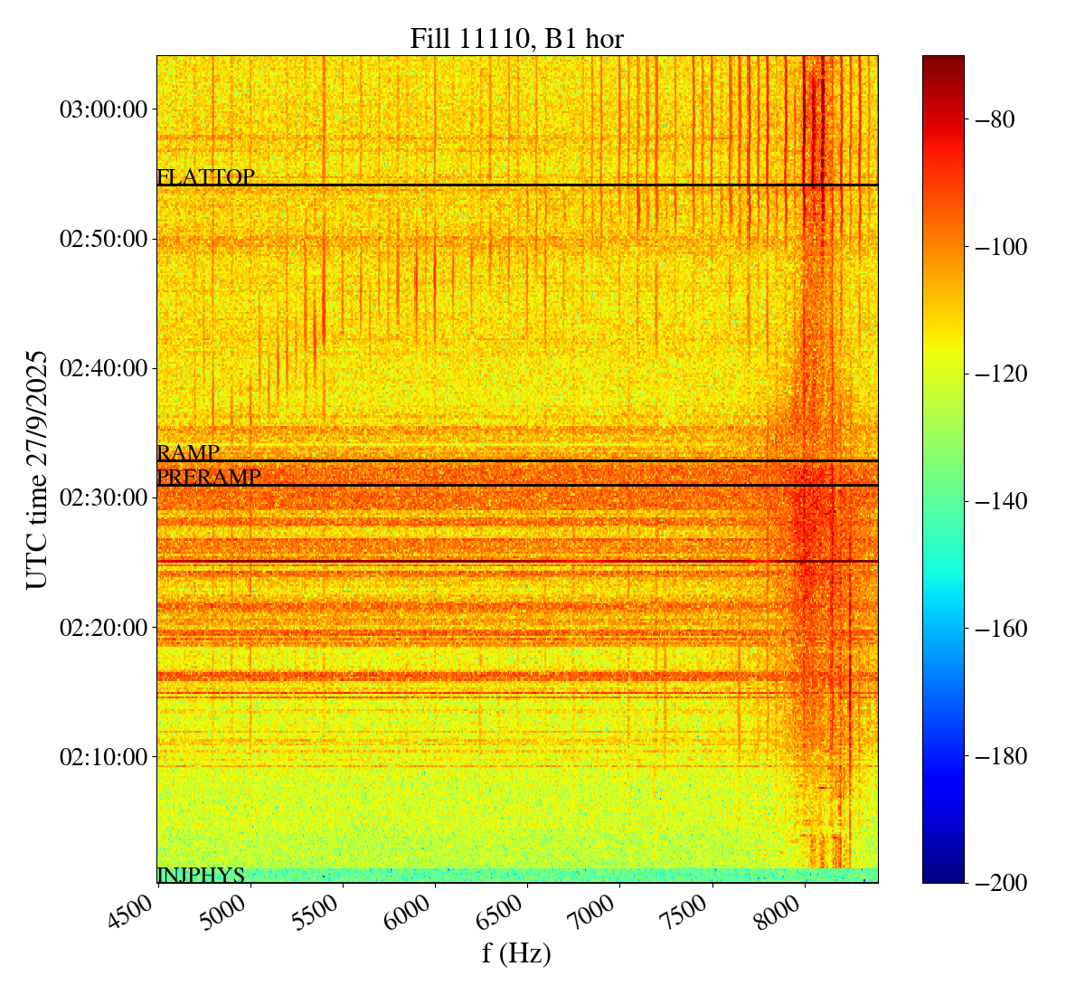Click the 'f (Hz)' x-axis label
Viewport: 1085px width, 995px height.
point(516,953)
